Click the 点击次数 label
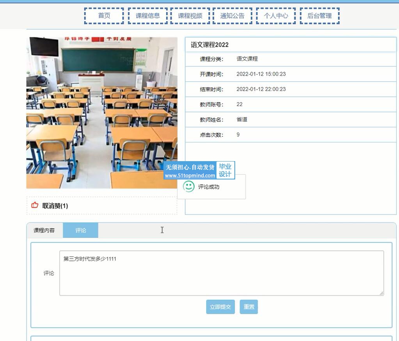399x341 pixels. click(211, 135)
